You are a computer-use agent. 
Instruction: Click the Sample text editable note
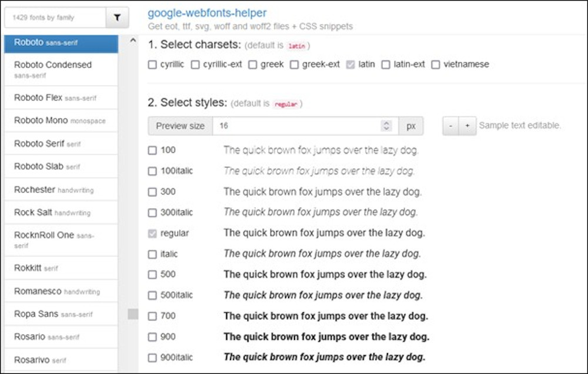click(x=520, y=125)
